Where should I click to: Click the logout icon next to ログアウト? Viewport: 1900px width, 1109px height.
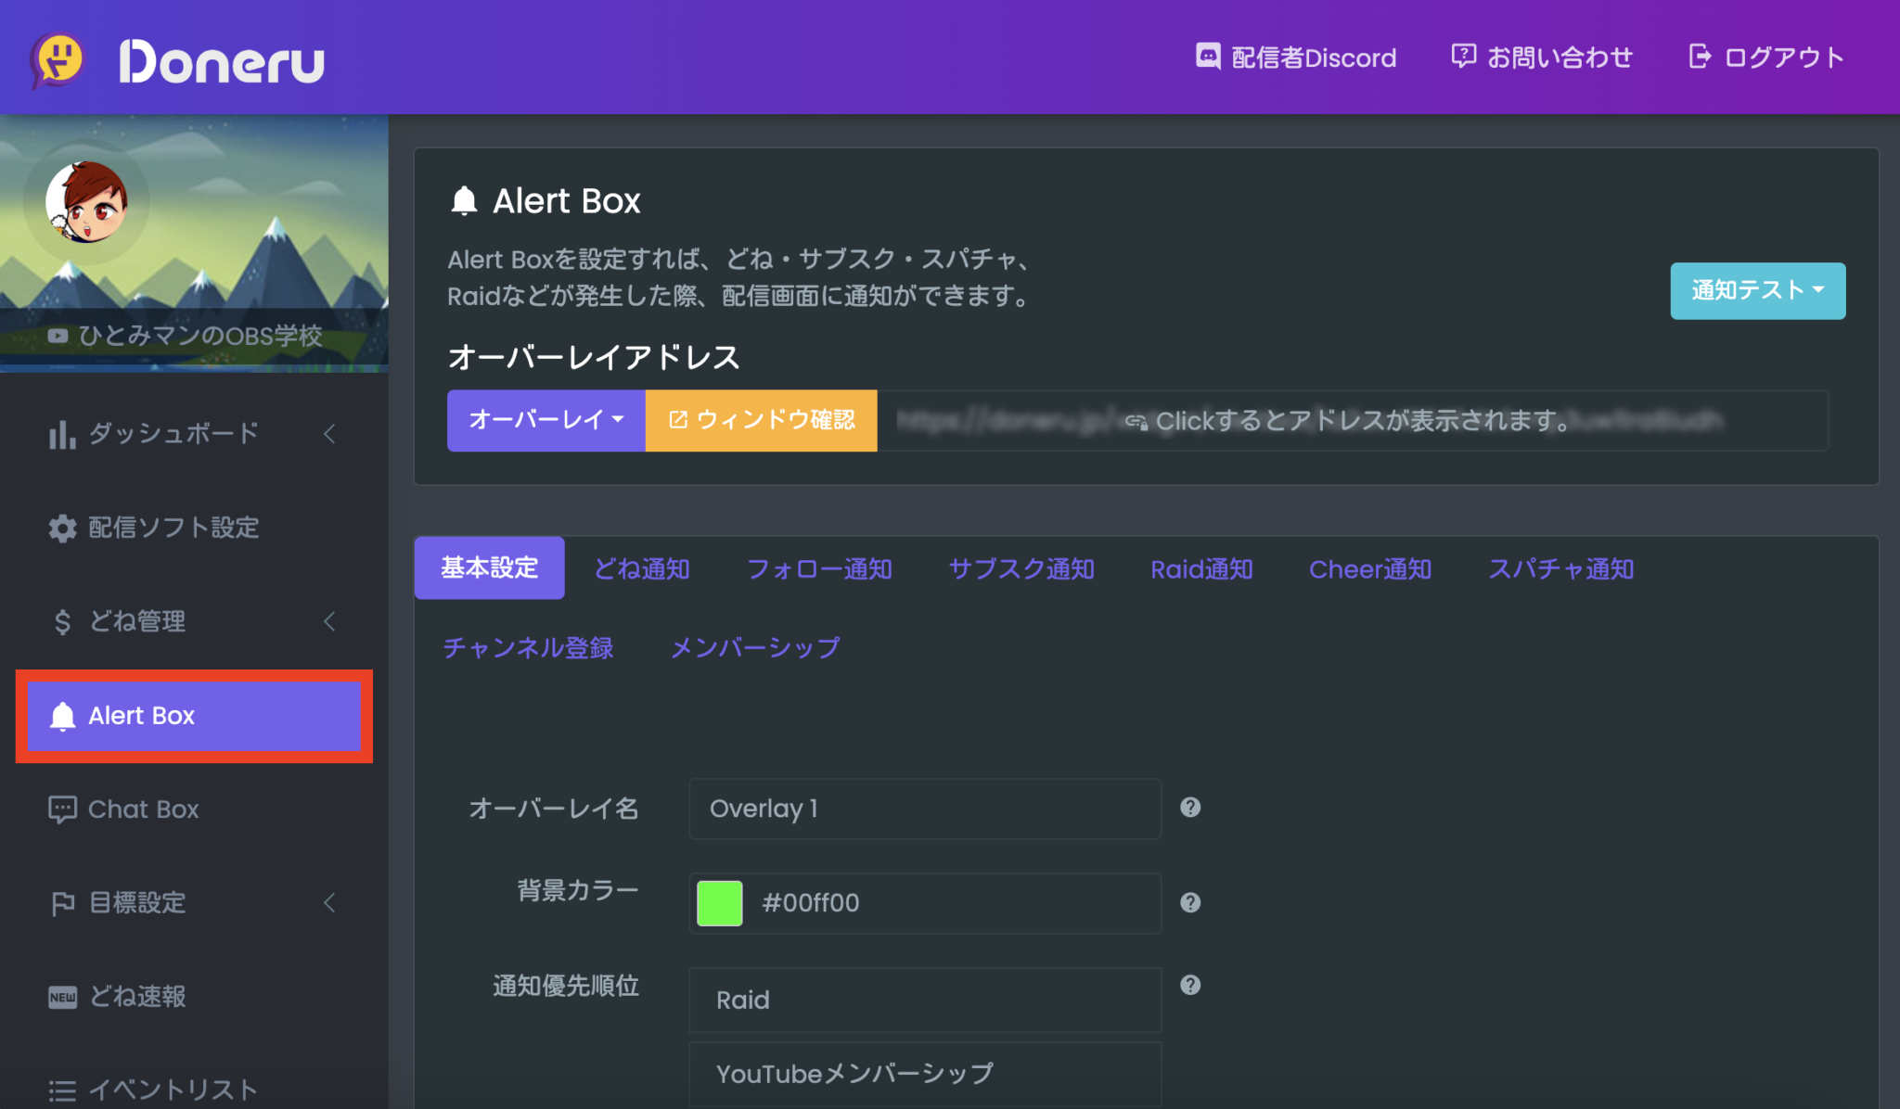pyautogui.click(x=1701, y=57)
